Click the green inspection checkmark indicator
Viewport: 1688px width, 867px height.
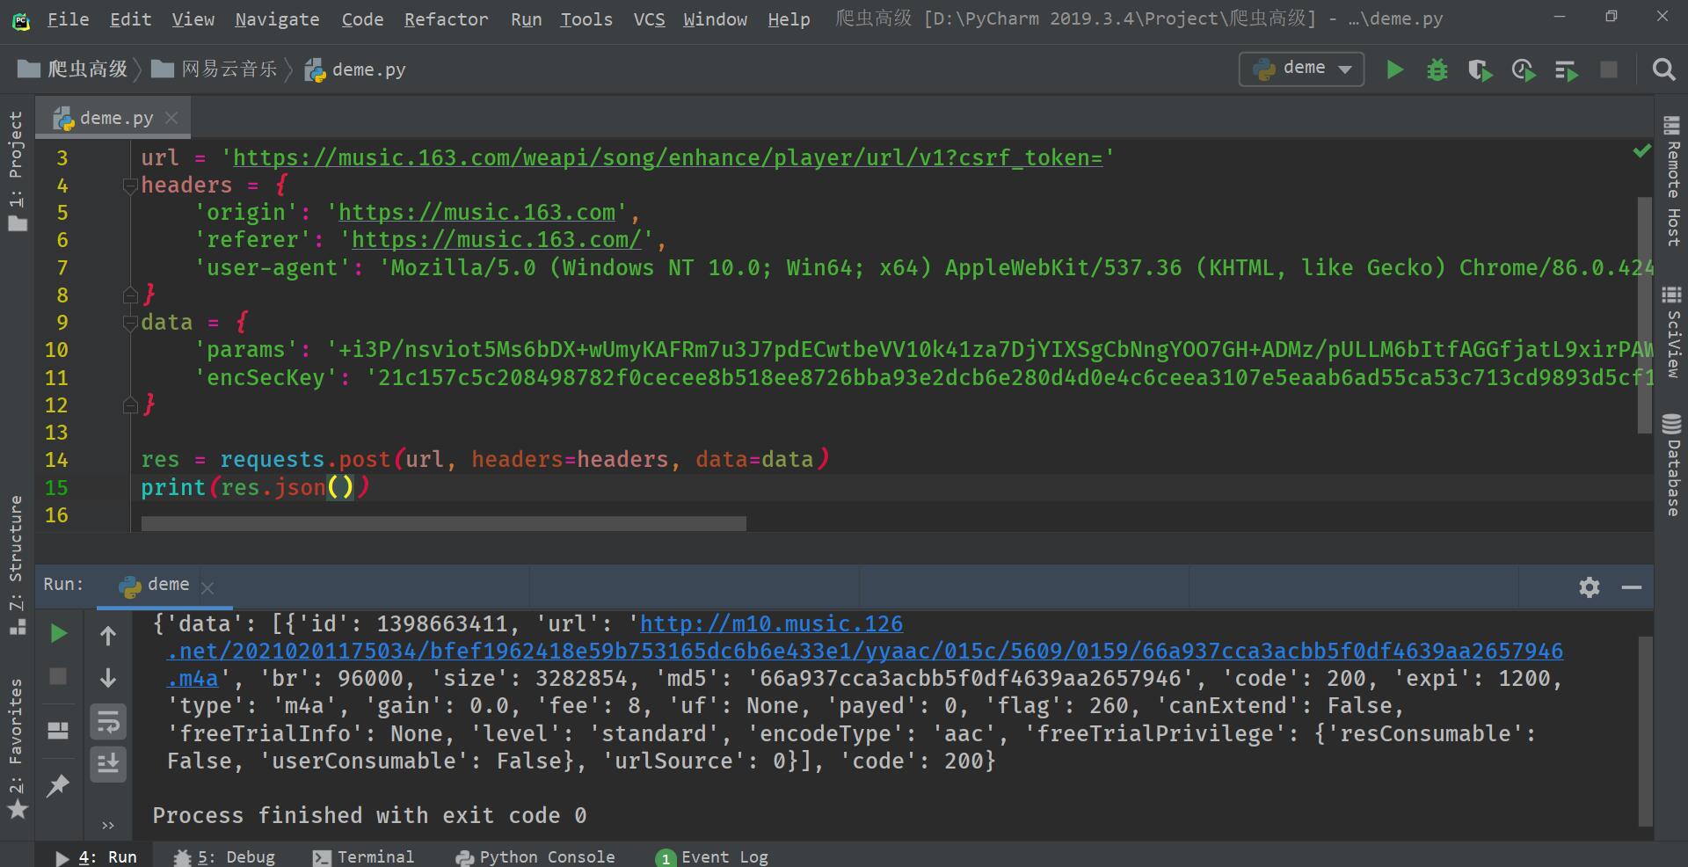pyautogui.click(x=1641, y=151)
